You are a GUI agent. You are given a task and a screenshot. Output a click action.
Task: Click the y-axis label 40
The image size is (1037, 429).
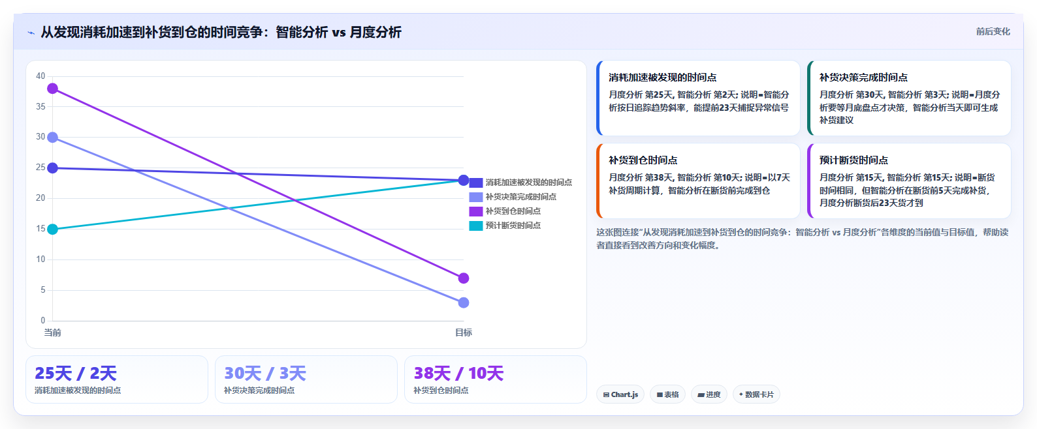40,76
